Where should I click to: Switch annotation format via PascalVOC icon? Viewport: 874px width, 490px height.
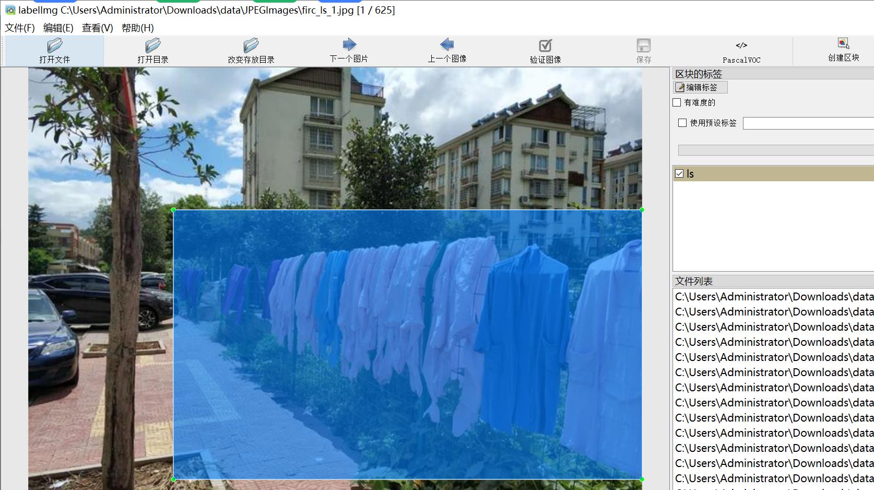[x=741, y=45]
